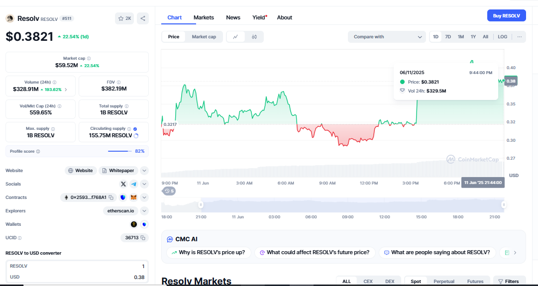The height and width of the screenshot is (286, 538).
Task: Open the X (Twitter) social icon
Action: [123, 184]
